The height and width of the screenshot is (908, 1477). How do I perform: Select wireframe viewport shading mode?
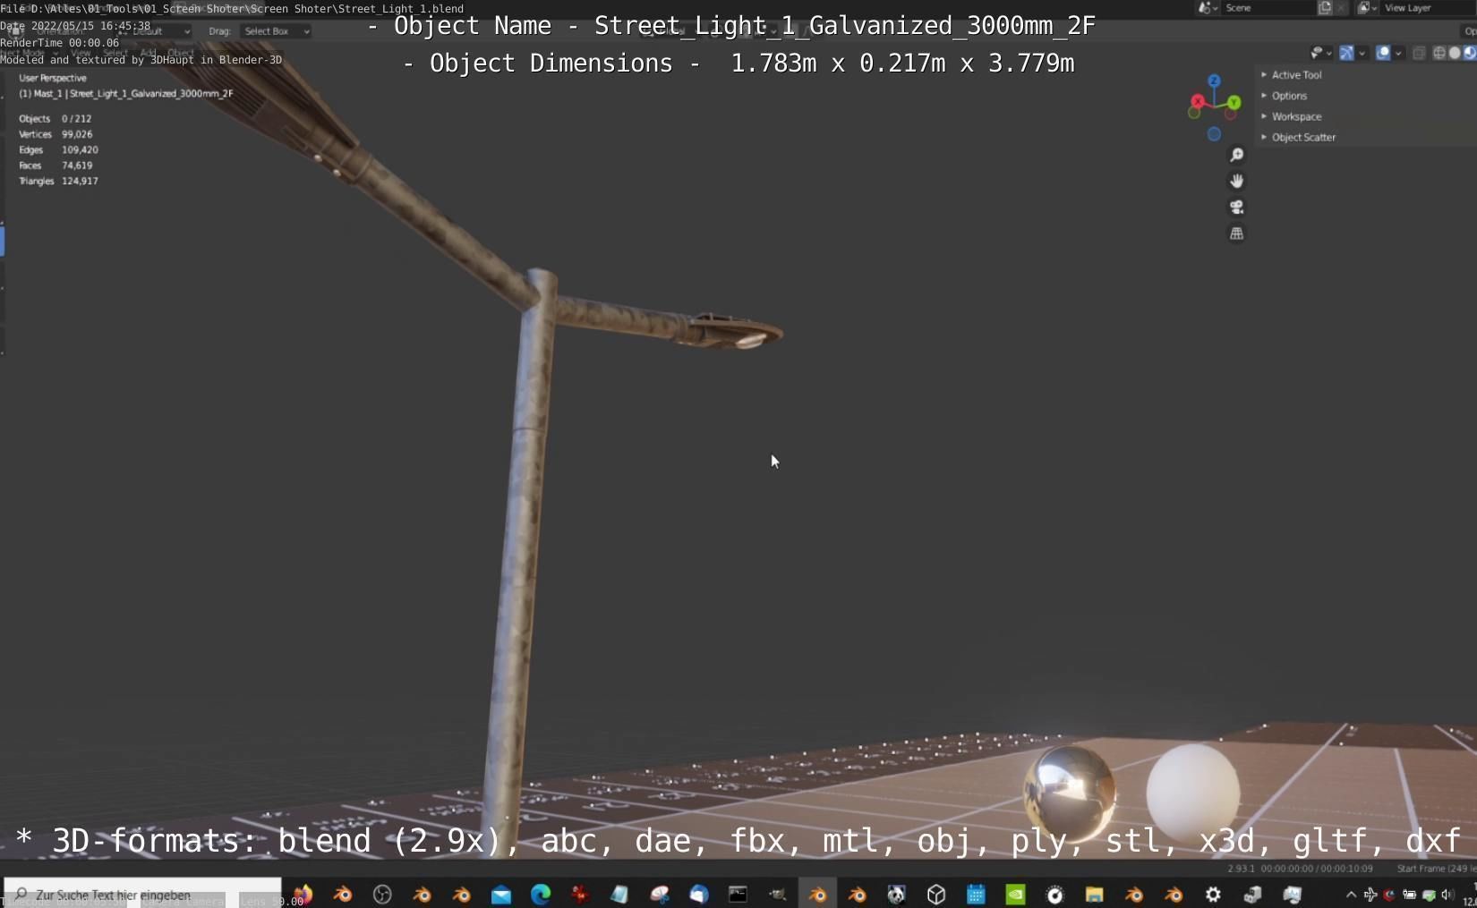[x=1439, y=53]
